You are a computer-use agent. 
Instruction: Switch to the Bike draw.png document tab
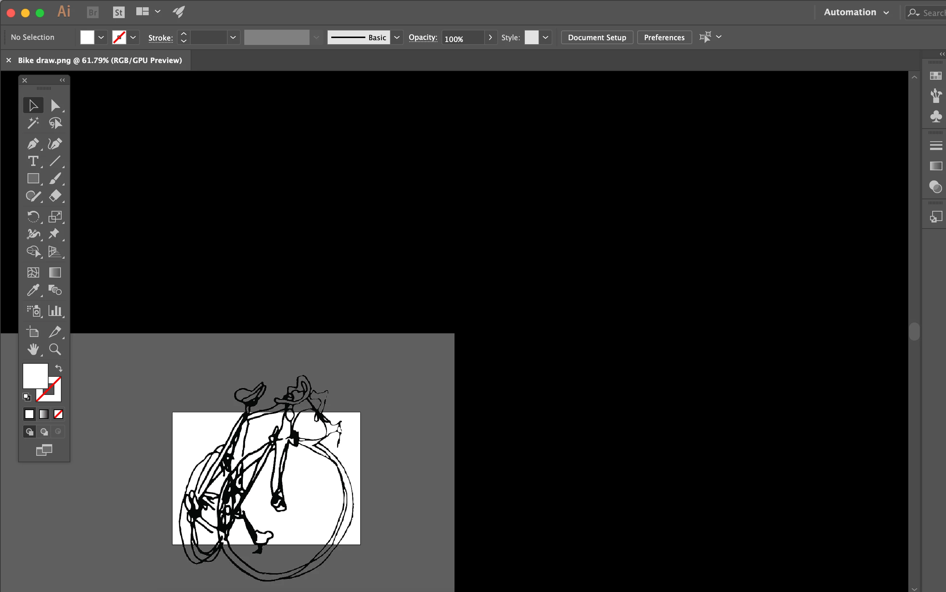[x=100, y=60]
